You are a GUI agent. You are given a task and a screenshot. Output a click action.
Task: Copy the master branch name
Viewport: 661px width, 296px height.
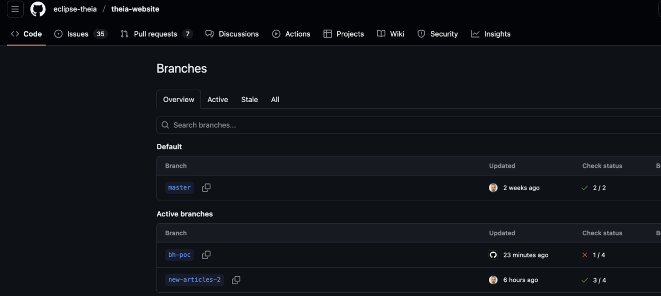pyautogui.click(x=206, y=188)
